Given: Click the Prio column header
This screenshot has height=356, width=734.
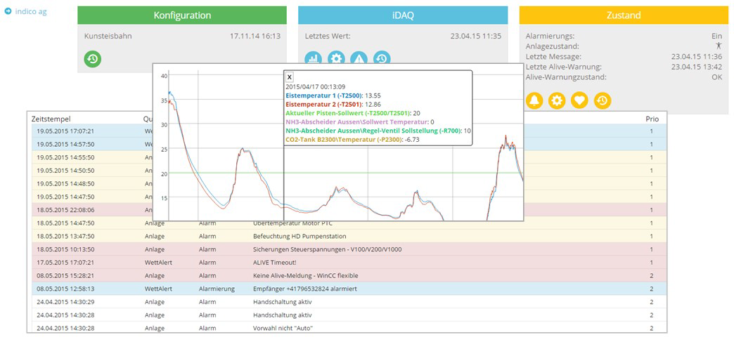Looking at the screenshot, I should pos(652,119).
